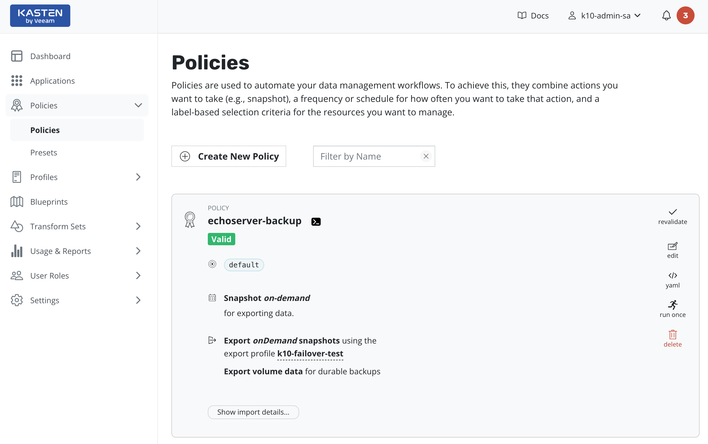Expand the Usage & Reports section
Screen dimensions: 708x444
point(138,251)
